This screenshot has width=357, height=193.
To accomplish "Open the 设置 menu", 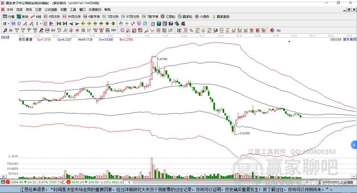I will (x=63, y=9).
